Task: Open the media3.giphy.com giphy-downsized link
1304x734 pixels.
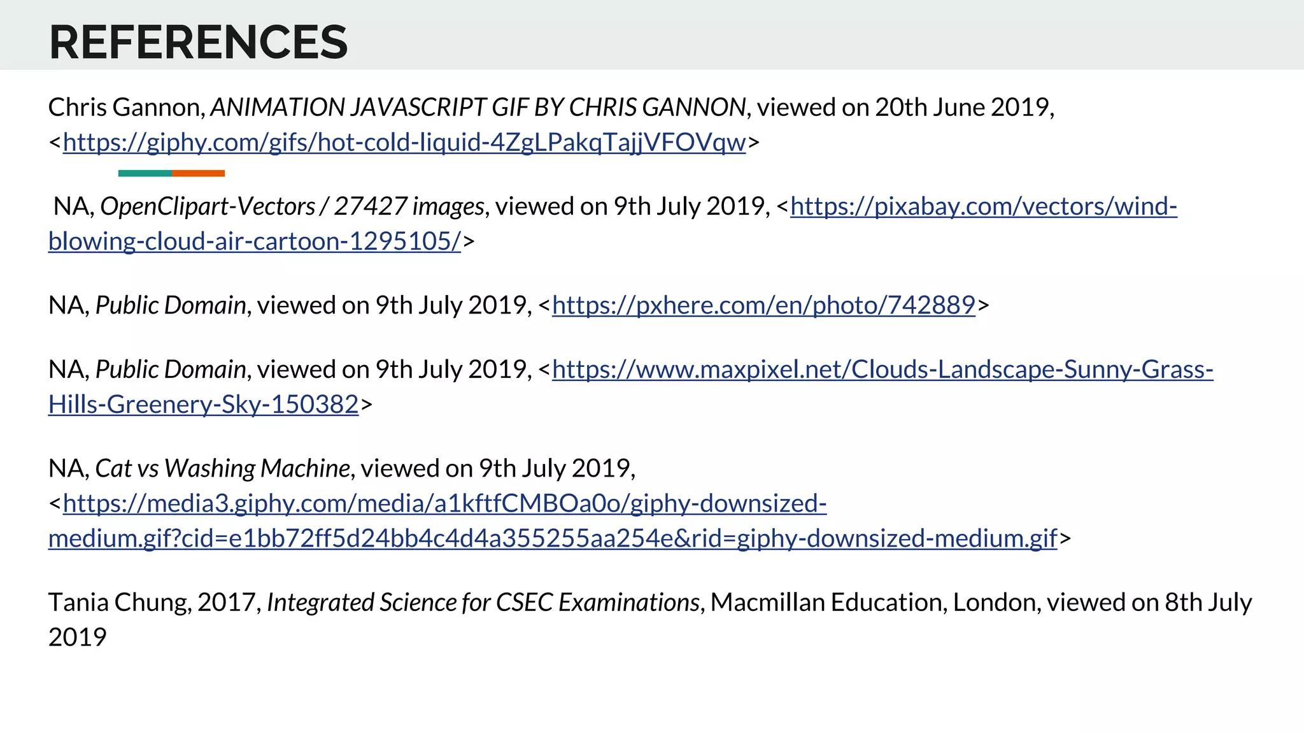Action: click(x=445, y=503)
